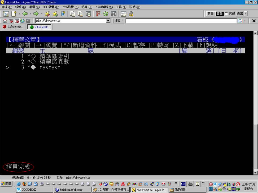Pick the 前景 foreground color swatch
The height and width of the screenshot is (193, 258).
pos(210,14)
